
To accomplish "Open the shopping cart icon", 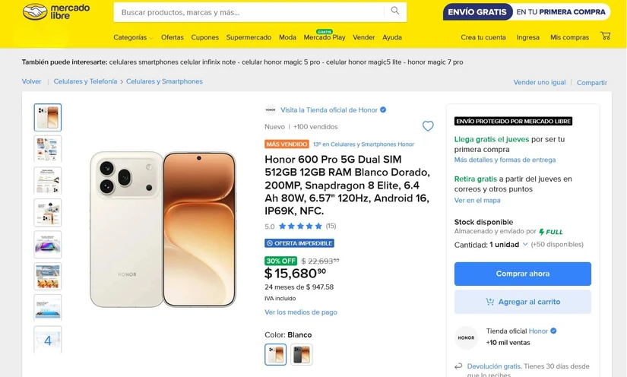I will pos(606,36).
